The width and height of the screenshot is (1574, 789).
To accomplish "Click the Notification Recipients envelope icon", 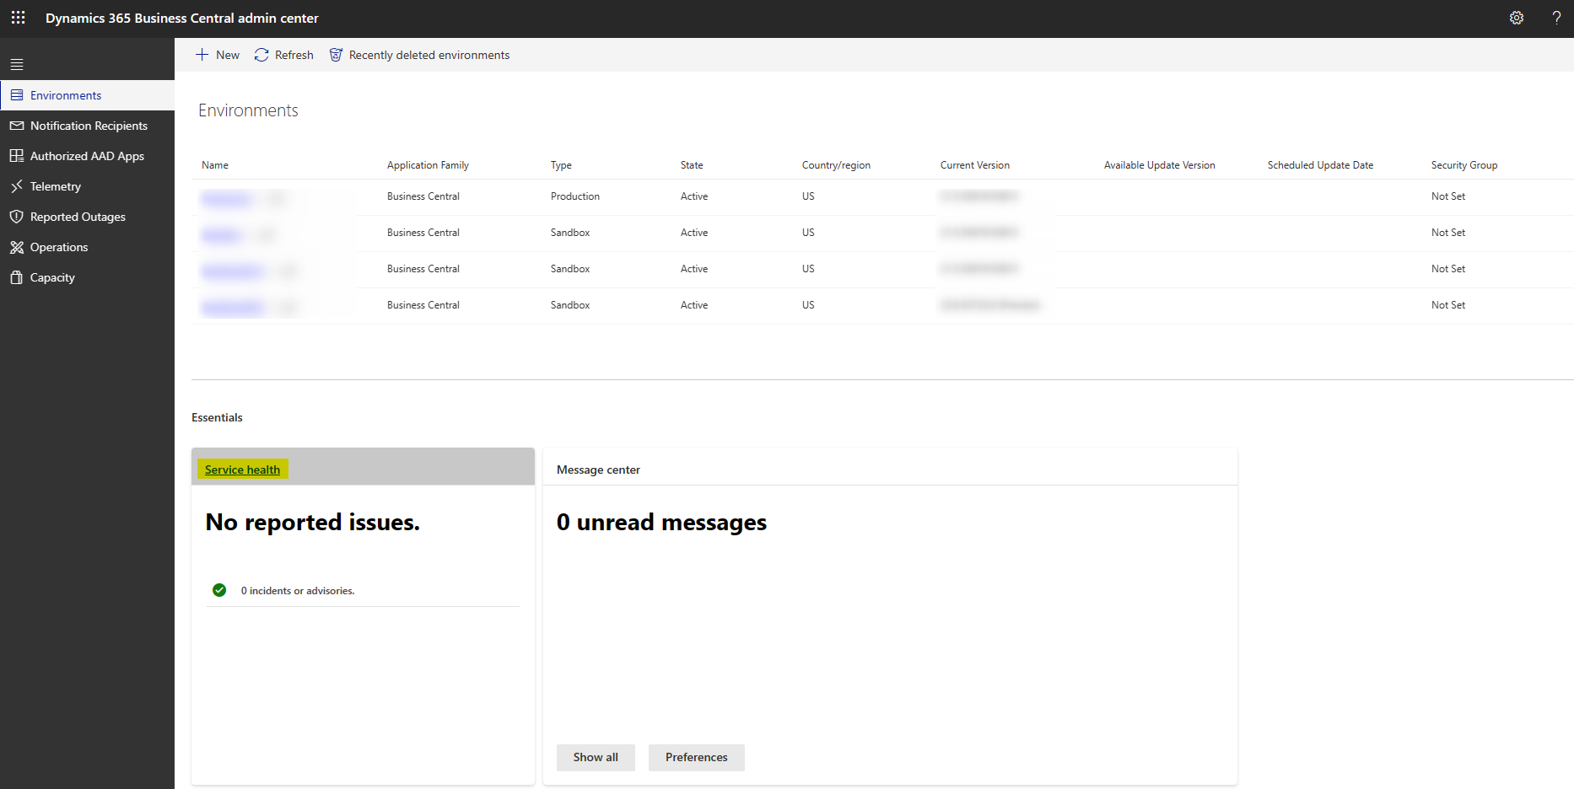I will (x=17, y=126).
